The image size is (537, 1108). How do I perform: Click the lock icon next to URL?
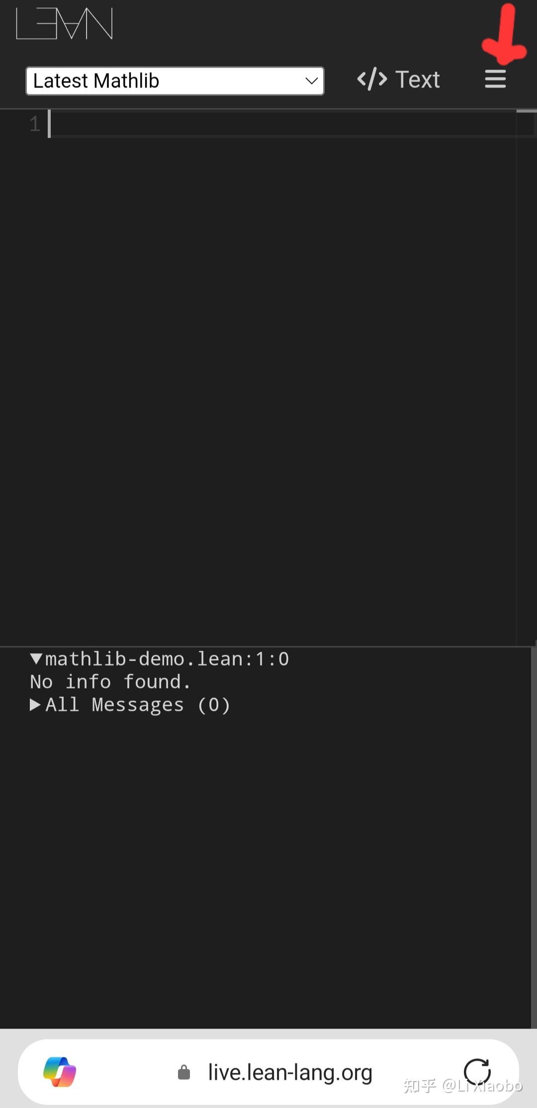click(x=184, y=1072)
